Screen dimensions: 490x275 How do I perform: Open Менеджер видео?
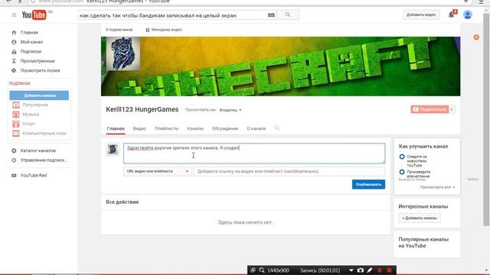point(164,30)
